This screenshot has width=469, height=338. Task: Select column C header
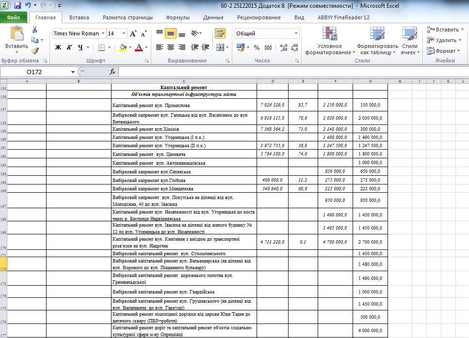(x=184, y=81)
